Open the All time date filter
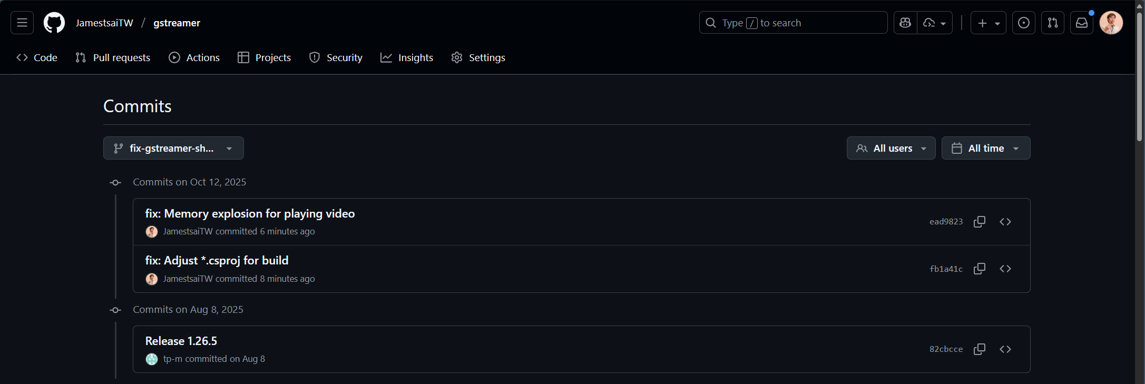1145x384 pixels. coord(986,148)
